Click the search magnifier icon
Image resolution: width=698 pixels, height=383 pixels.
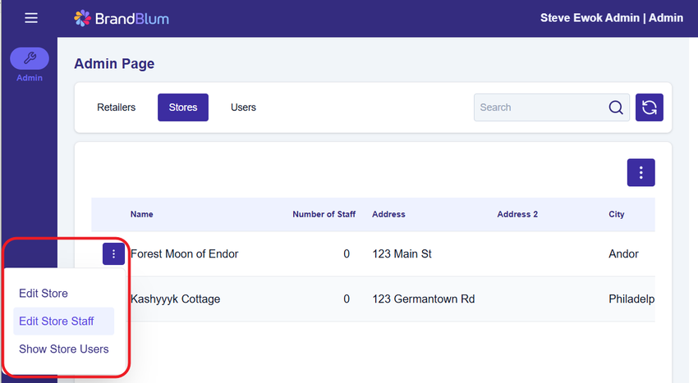(x=616, y=107)
